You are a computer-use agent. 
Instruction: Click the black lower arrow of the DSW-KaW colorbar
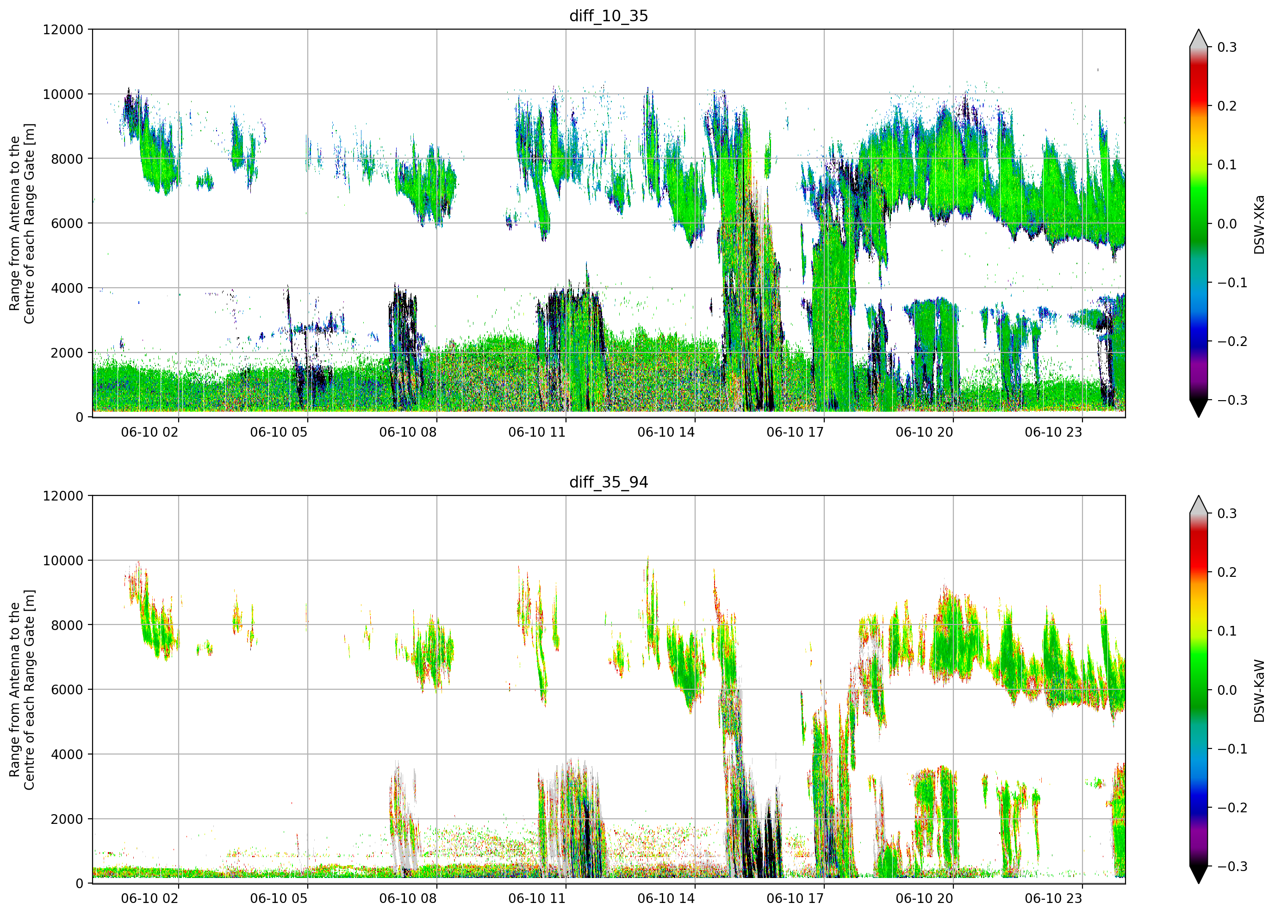(1199, 874)
